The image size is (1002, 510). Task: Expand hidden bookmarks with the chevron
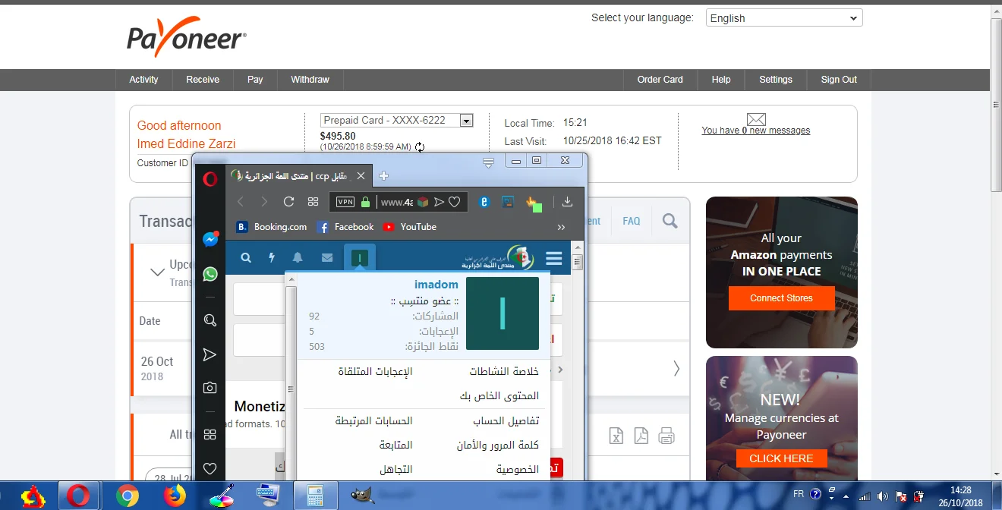pyautogui.click(x=561, y=227)
